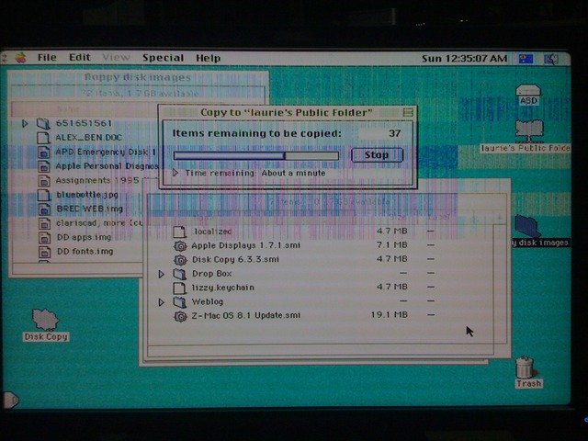The width and height of the screenshot is (588, 441).
Task: Select the DD fonts.img icon
Action: pyautogui.click(x=44, y=252)
